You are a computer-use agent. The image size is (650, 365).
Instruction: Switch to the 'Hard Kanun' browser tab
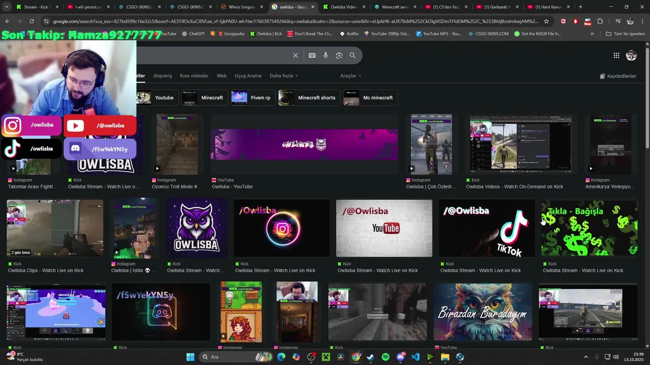548,7
